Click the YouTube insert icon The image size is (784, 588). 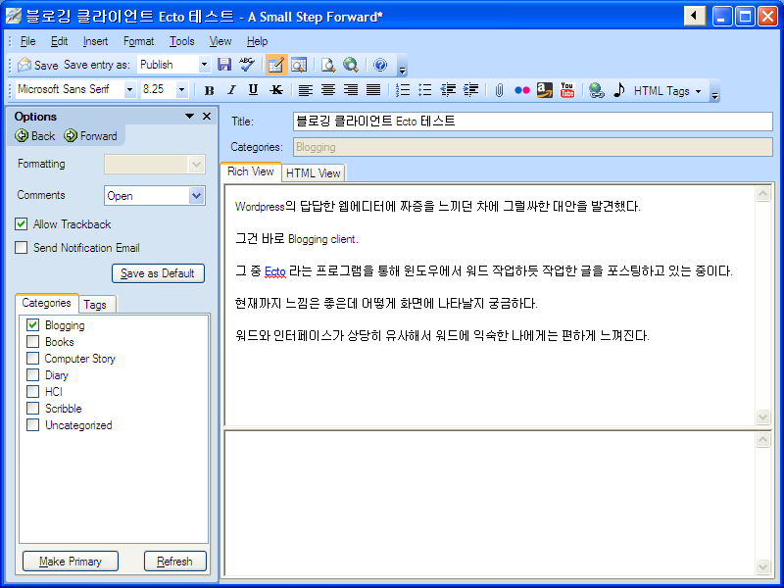[x=566, y=90]
